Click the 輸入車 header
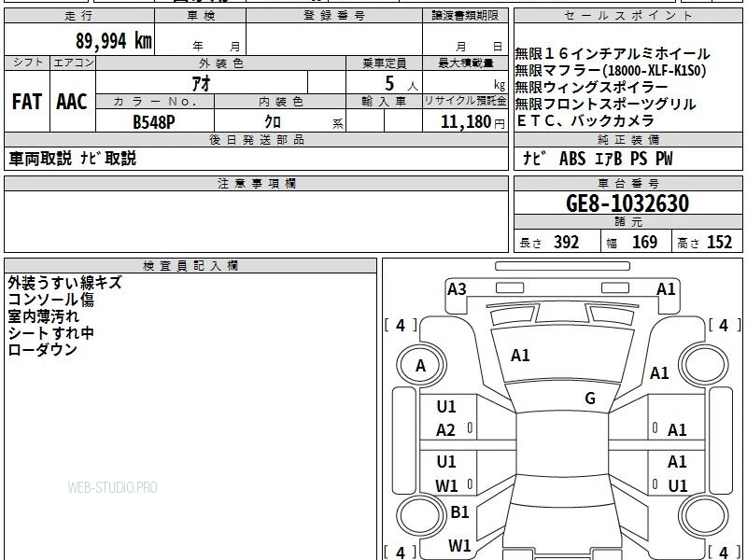This screenshot has height=560, width=747. pos(384,102)
